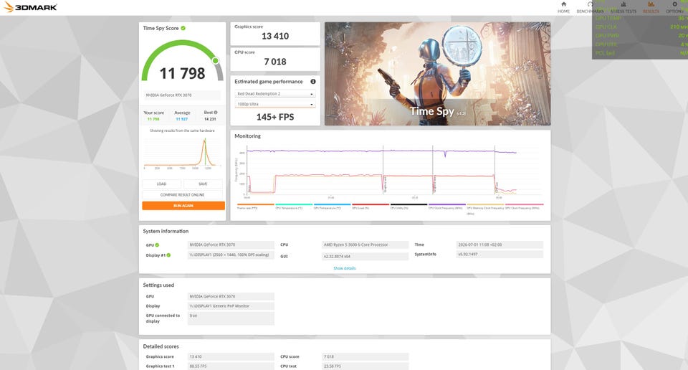Viewport: 688px width, 370px height.
Task: Toggle the CPU Clock Frequency purple legend swatch
Action: (447, 204)
